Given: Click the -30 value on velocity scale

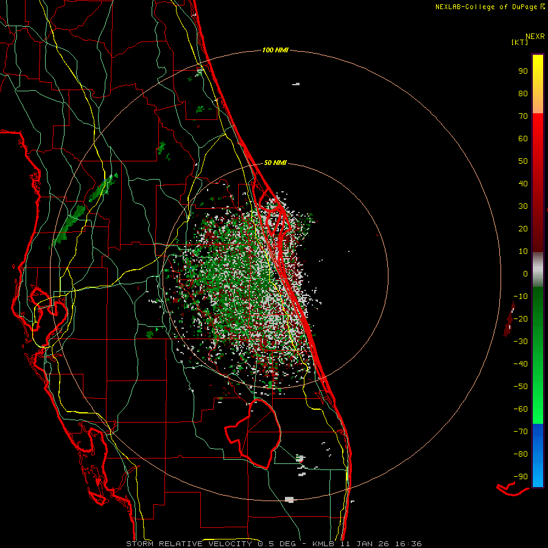Looking at the screenshot, I should pos(521,342).
